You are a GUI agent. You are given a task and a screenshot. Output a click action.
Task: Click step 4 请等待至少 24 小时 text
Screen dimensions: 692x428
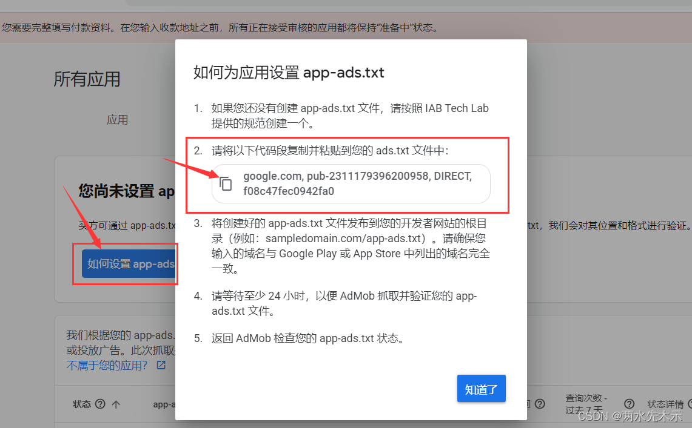click(344, 303)
